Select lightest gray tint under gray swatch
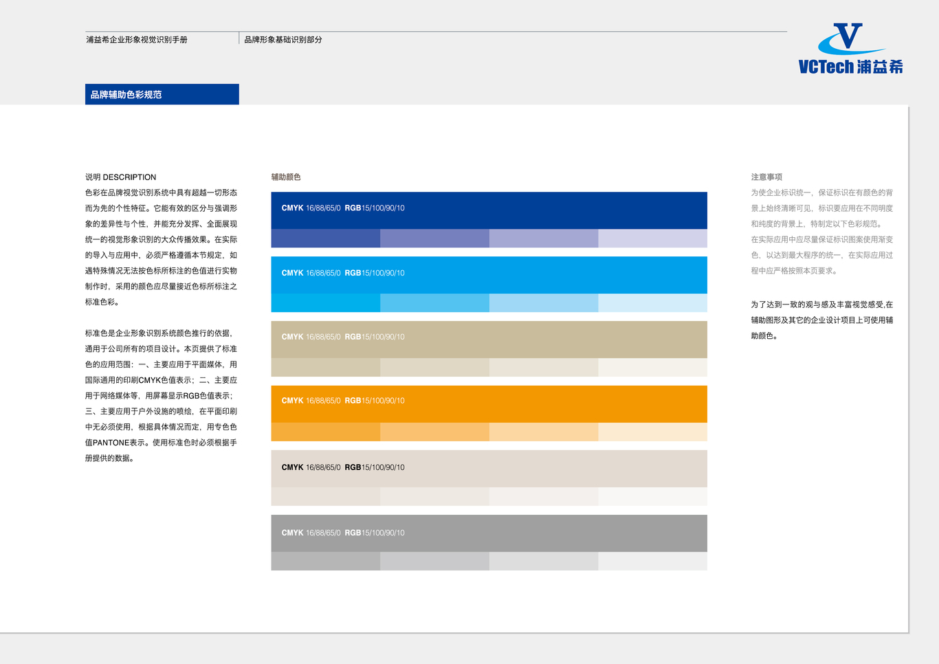This screenshot has height=664, width=939. point(652,561)
